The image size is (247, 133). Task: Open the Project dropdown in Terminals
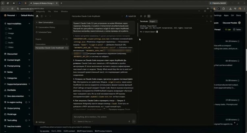coord(153,21)
